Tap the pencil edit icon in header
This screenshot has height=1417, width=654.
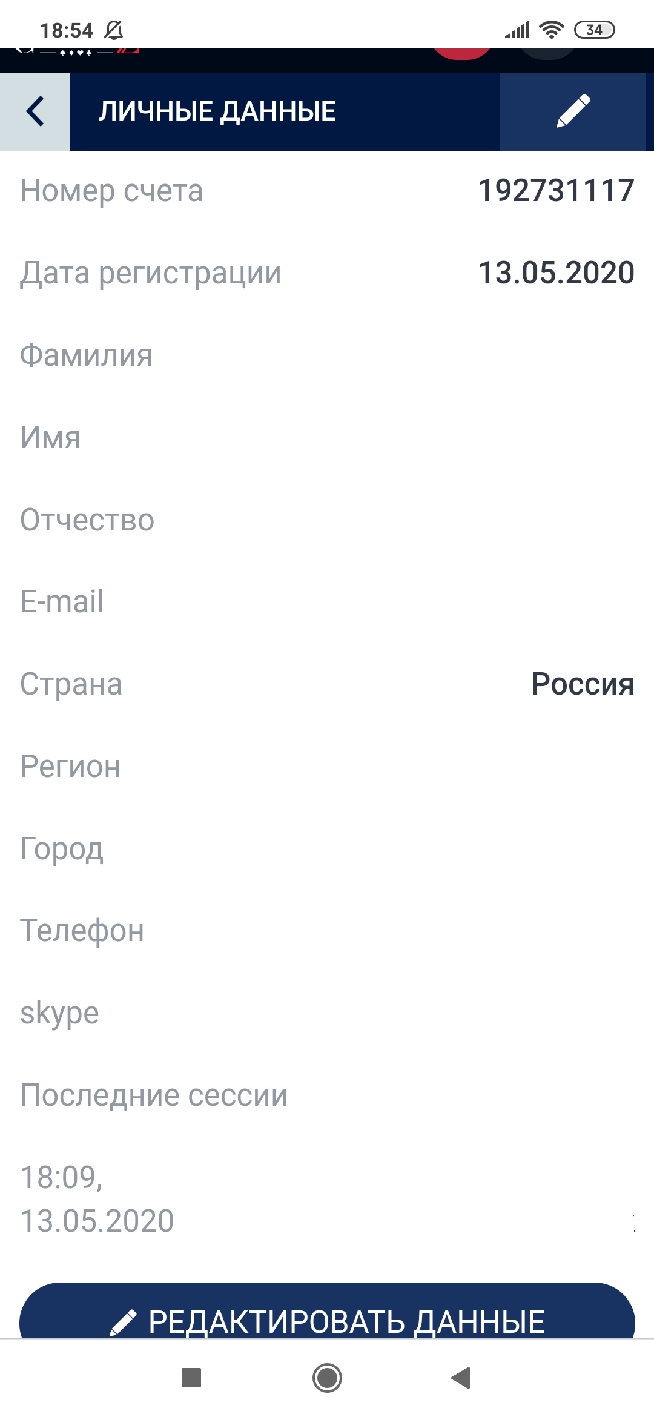click(573, 111)
